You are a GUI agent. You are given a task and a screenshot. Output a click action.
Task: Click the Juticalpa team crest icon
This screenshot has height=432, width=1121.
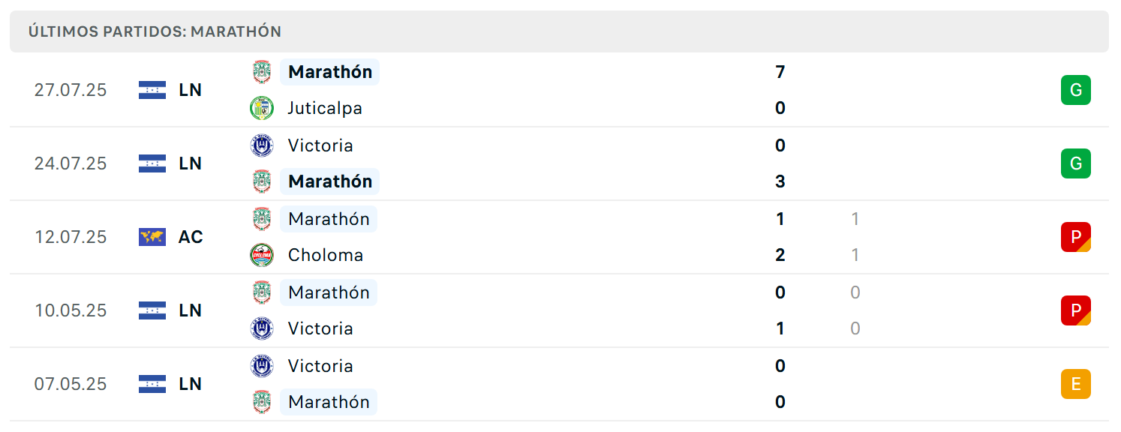click(x=262, y=108)
